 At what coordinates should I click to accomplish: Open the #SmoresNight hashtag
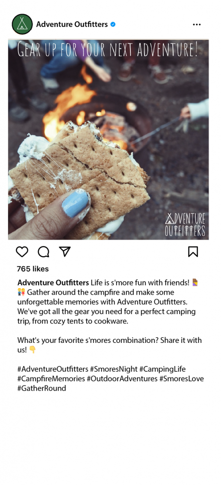tap(114, 369)
